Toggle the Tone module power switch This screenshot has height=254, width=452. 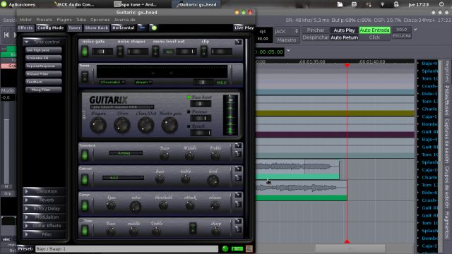click(85, 231)
